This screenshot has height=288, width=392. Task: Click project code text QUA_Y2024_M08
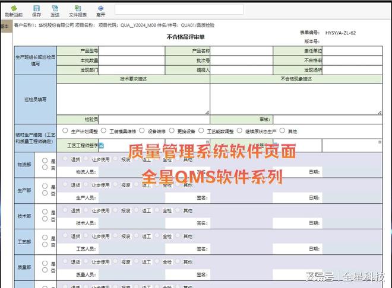coord(138,25)
